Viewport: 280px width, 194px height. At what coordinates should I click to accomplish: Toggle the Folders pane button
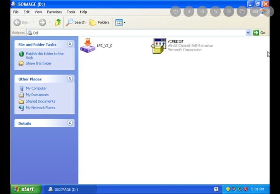click(99, 23)
